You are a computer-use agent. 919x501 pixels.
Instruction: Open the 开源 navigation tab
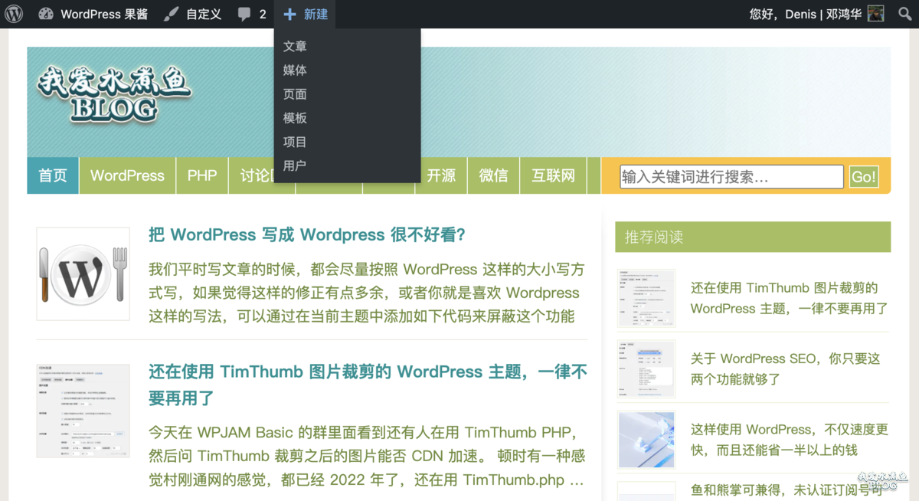[x=441, y=175]
